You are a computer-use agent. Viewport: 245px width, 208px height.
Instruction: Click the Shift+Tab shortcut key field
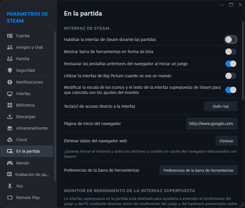coord(220,106)
